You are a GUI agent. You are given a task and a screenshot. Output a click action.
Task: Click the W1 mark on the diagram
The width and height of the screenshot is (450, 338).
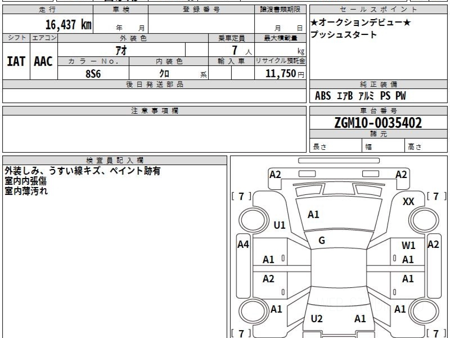pos(408,246)
